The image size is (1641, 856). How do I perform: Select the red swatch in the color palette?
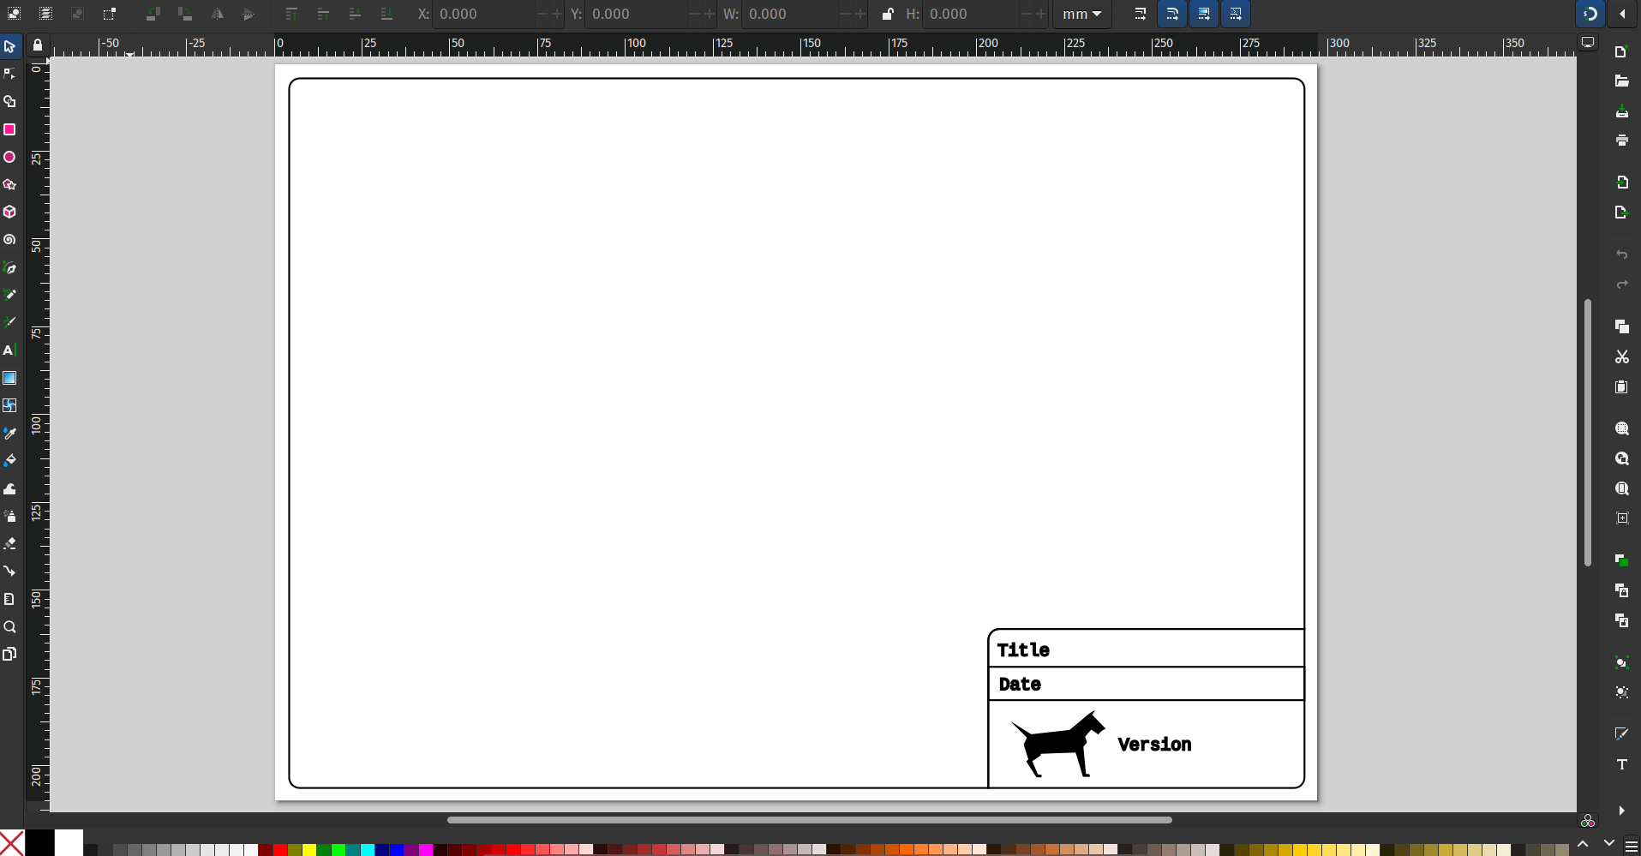point(280,850)
